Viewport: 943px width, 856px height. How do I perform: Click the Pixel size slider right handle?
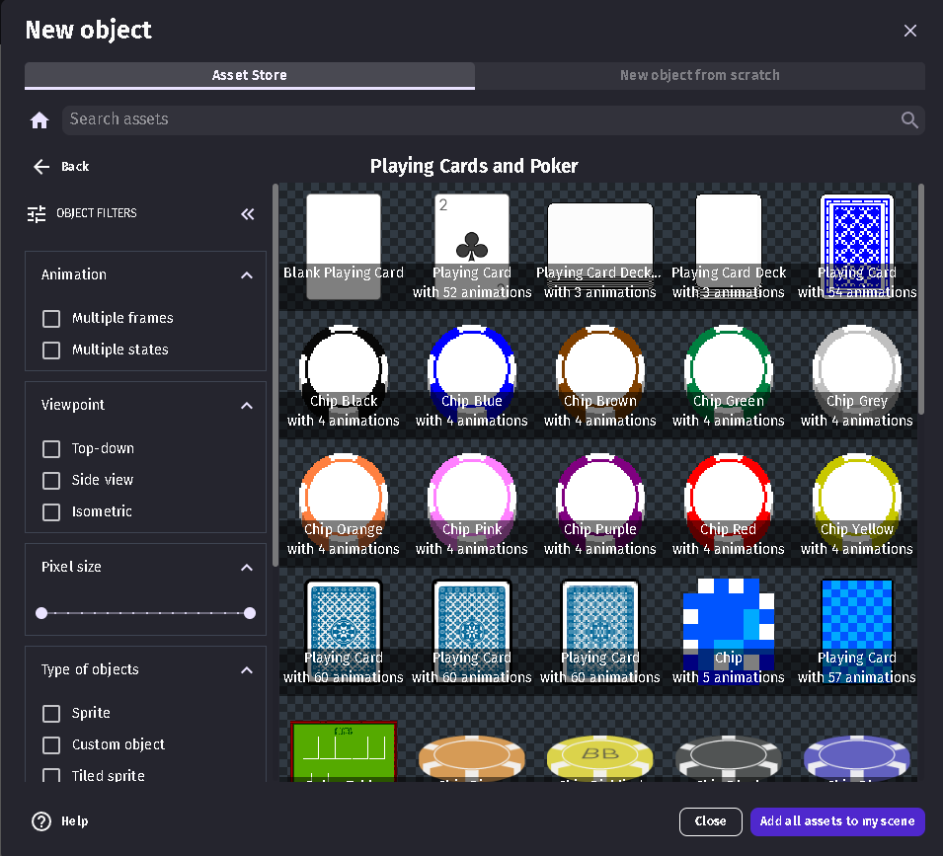pyautogui.click(x=250, y=613)
